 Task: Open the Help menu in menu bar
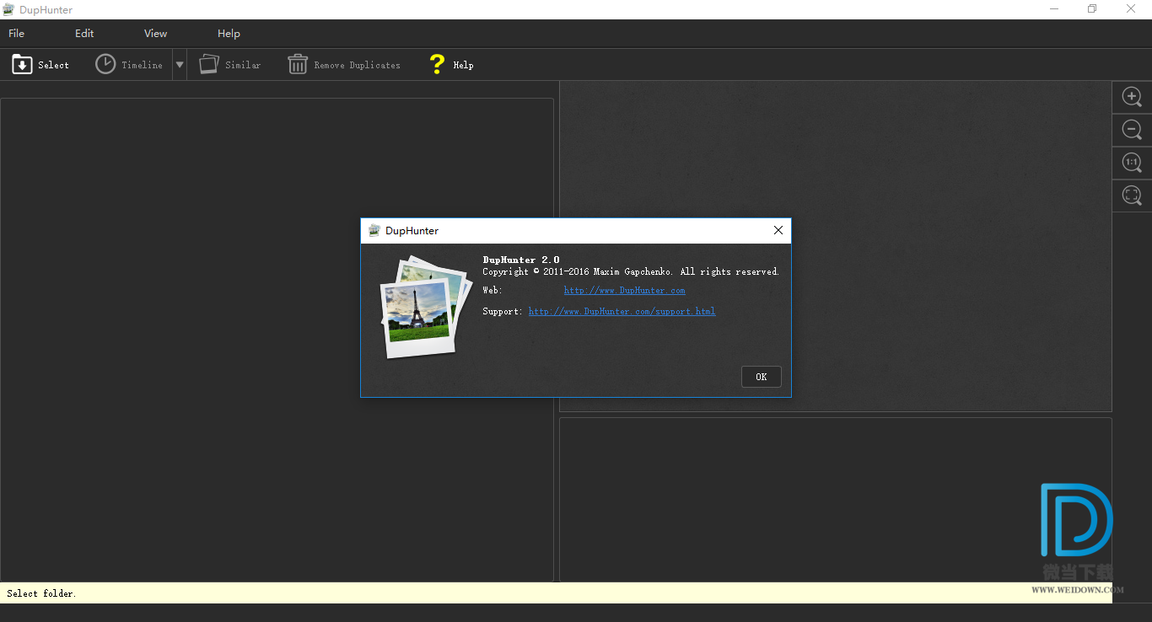point(229,34)
